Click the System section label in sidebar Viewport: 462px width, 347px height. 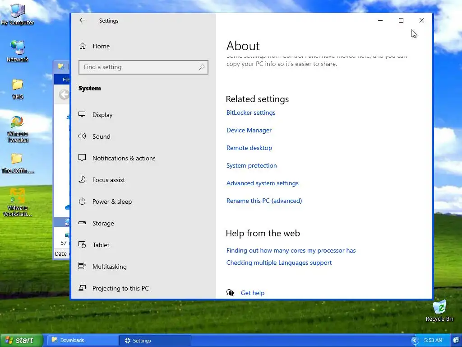click(90, 88)
